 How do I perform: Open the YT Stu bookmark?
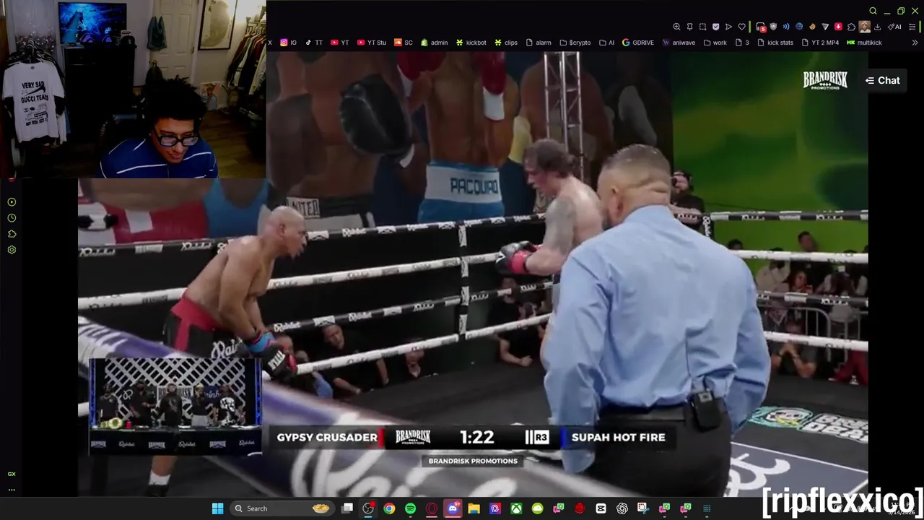pyautogui.click(x=372, y=43)
